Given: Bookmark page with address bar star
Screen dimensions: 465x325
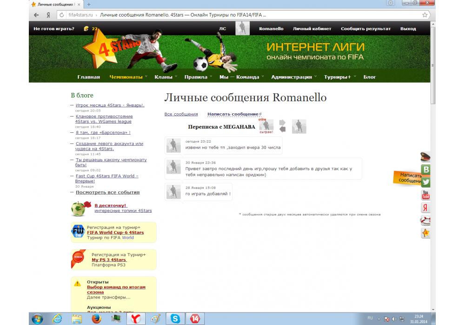Looking at the screenshot, I should point(425,15).
